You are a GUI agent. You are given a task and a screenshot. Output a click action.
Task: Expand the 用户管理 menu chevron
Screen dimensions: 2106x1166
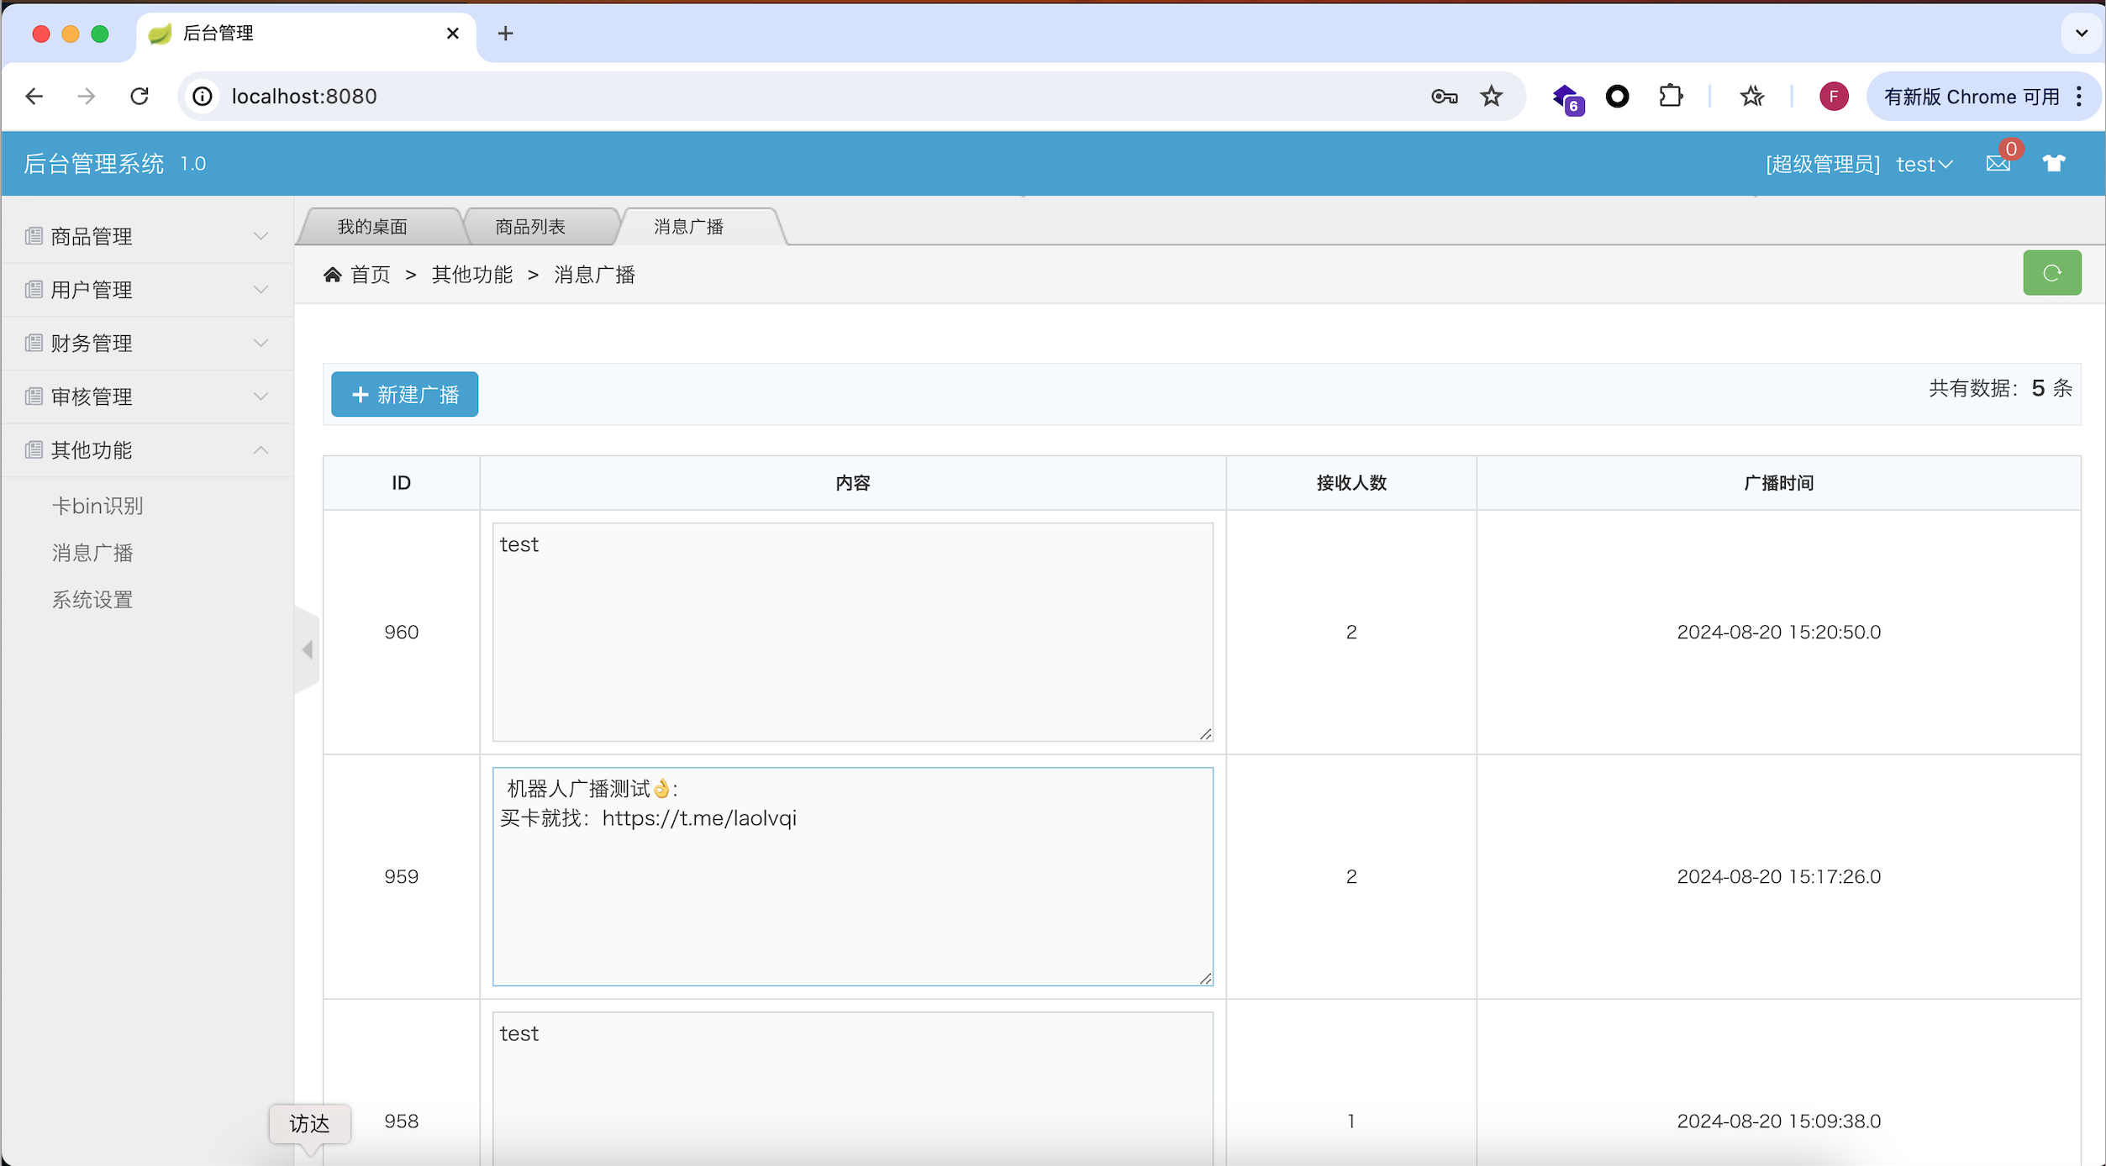pyautogui.click(x=261, y=290)
